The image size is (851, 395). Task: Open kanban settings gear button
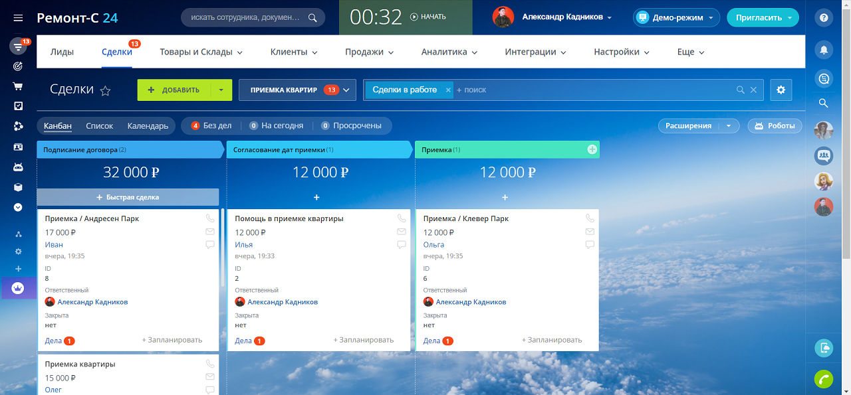(781, 90)
